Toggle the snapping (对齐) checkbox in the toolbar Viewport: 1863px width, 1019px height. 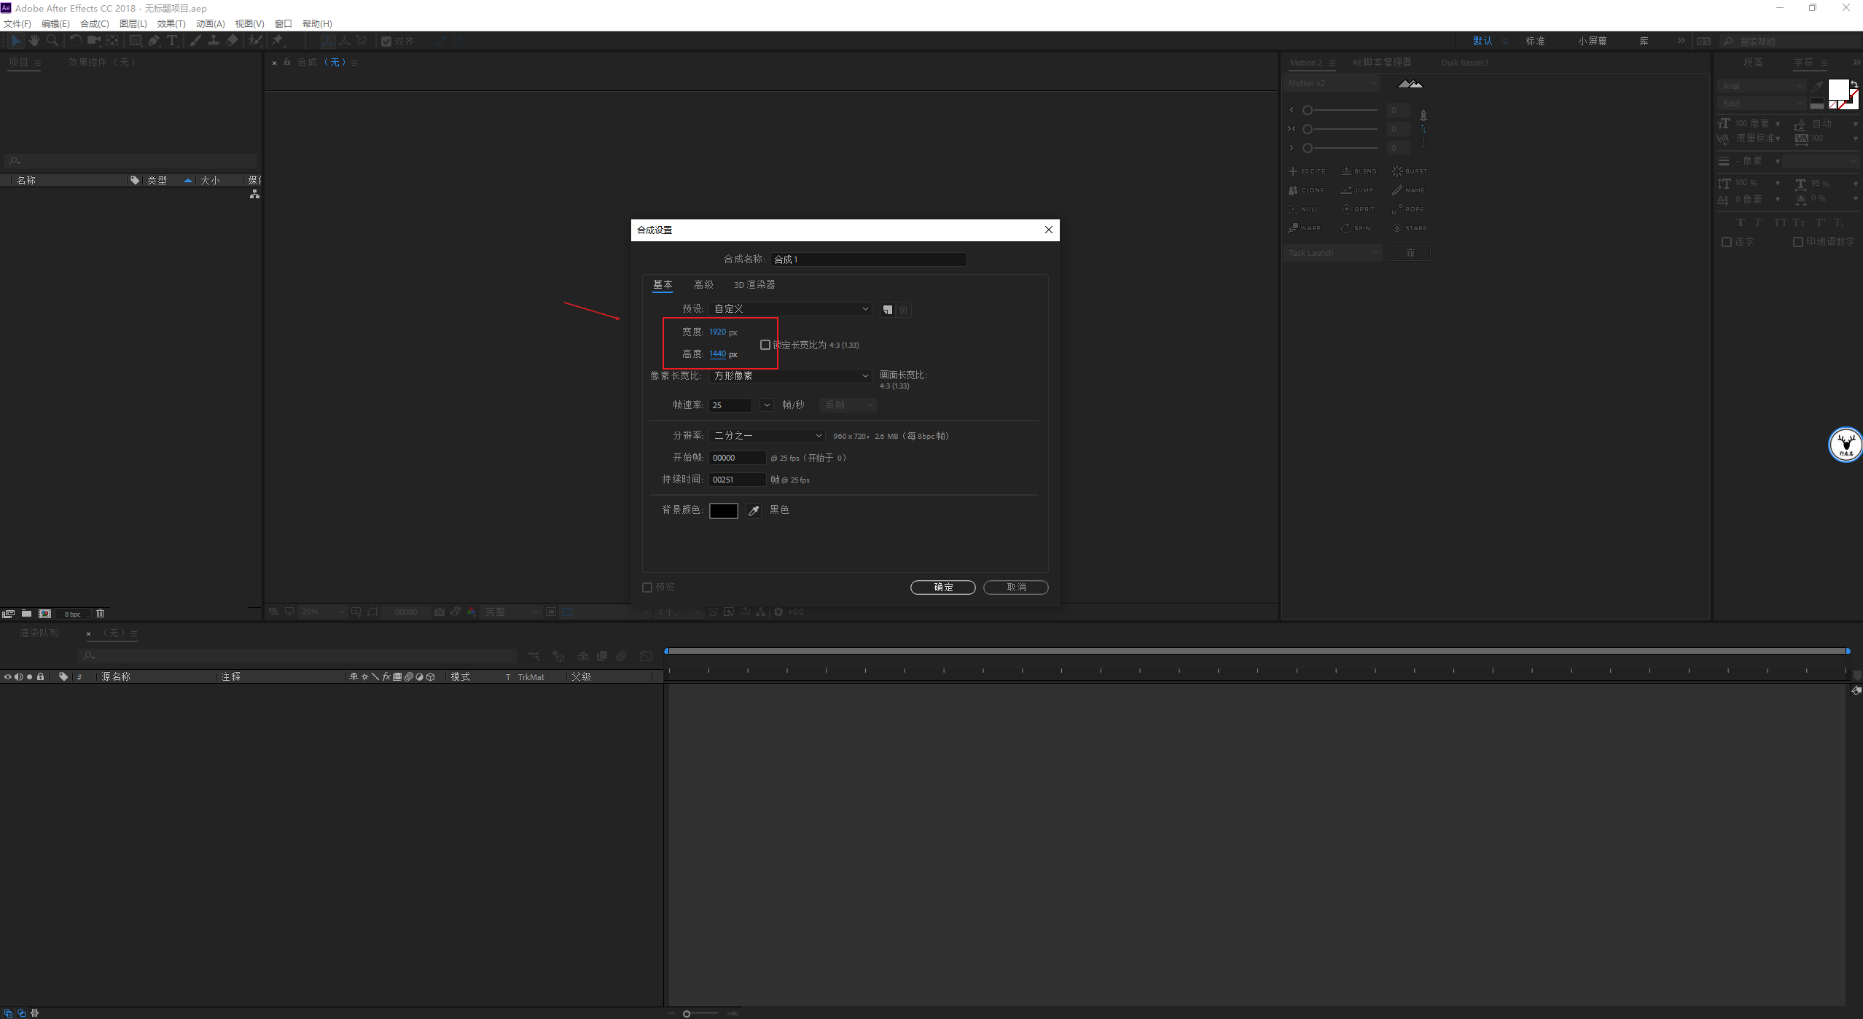tap(386, 42)
